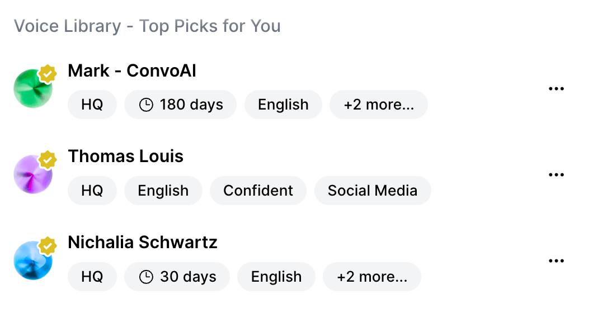Click Nichalia Schwartz blue voice avatar
This screenshot has height=313, width=593.
(x=33, y=260)
